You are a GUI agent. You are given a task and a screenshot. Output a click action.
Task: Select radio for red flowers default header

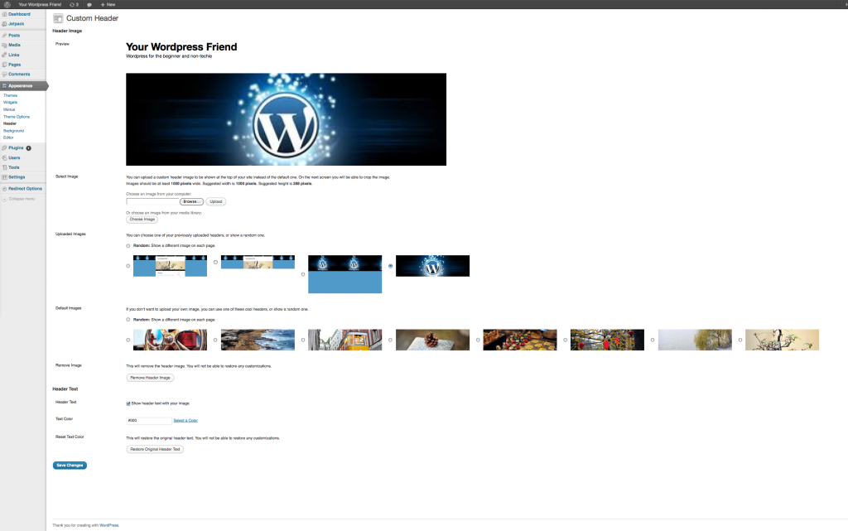tap(565, 340)
